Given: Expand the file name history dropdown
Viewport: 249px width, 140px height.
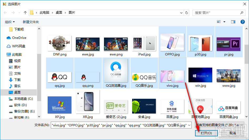Looking at the screenshot, I should (189, 125).
